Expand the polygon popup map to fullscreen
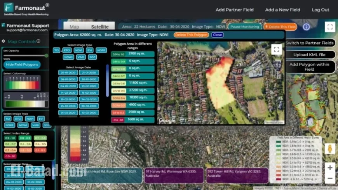Screen dimensions: 338x190 (276, 49)
